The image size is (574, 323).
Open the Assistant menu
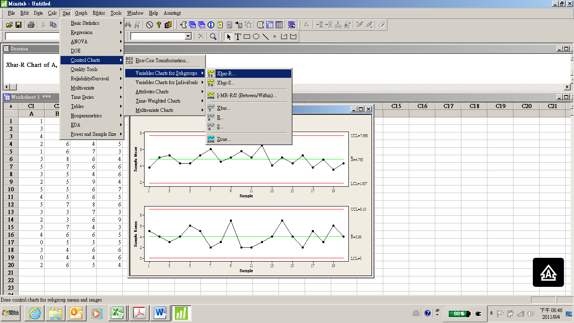pyautogui.click(x=172, y=13)
